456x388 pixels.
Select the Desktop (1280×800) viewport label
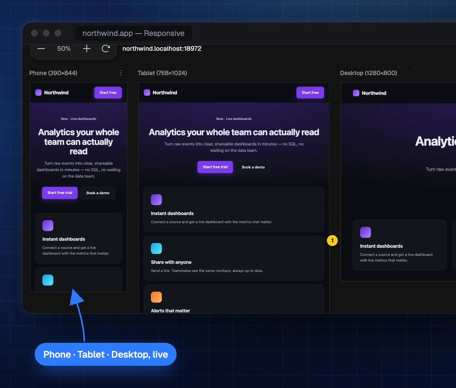click(x=369, y=73)
